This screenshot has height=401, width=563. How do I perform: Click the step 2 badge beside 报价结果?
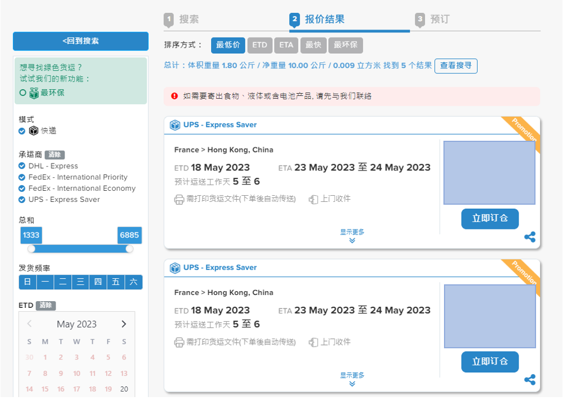tap(295, 20)
